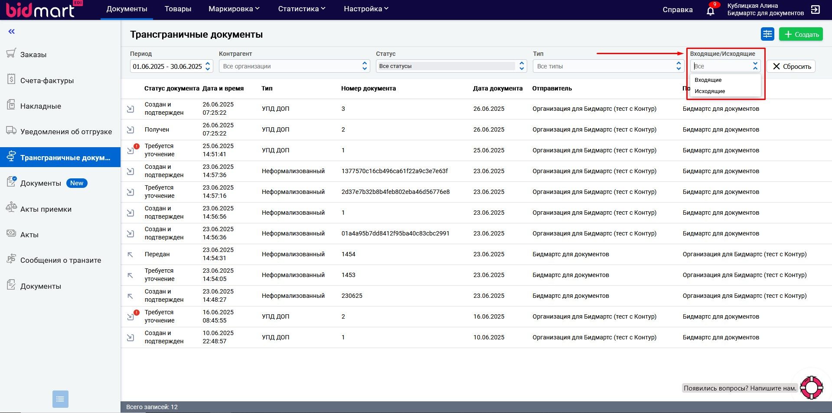The width and height of the screenshot is (832, 413).
Task: Click incoming arrow icon for 10.06.2025 row
Action: pos(130,338)
